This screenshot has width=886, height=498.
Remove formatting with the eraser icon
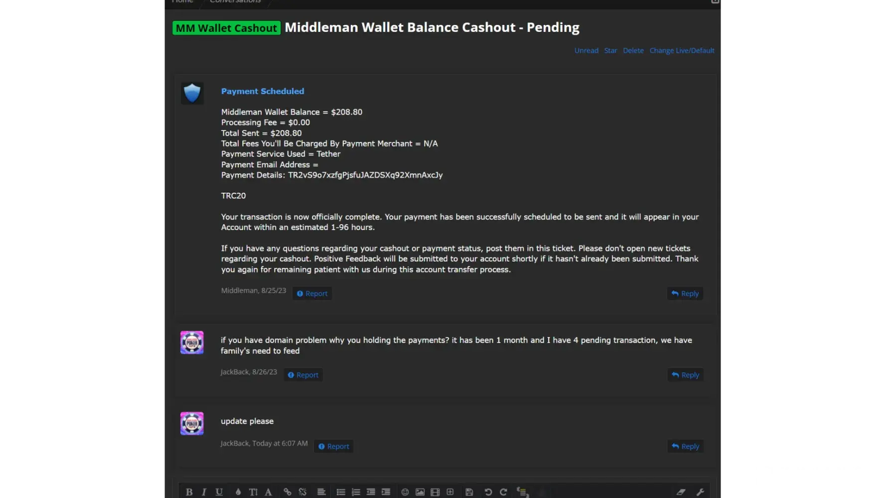(x=681, y=492)
